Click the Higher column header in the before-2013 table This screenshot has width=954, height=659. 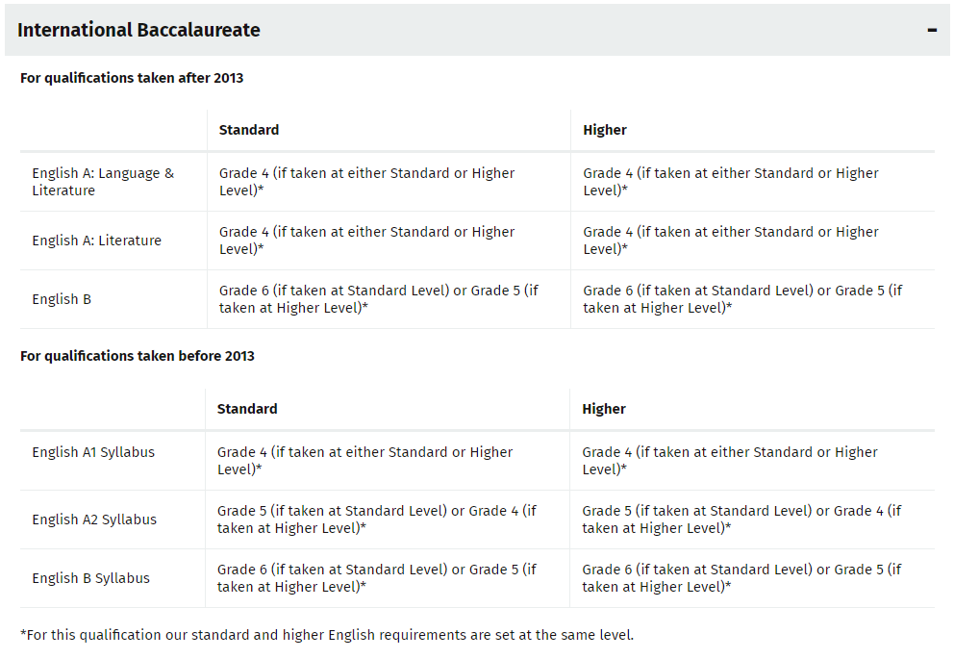[604, 409]
